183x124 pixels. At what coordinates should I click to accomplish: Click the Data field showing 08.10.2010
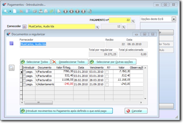click(x=137, y=44)
